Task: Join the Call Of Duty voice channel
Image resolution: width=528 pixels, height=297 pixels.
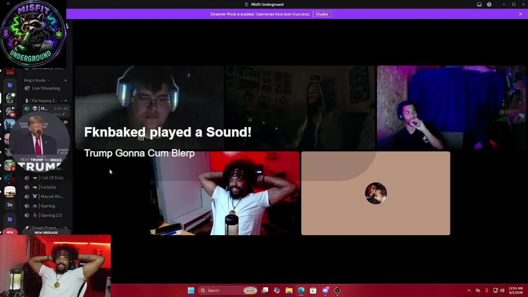Action: (x=46, y=178)
